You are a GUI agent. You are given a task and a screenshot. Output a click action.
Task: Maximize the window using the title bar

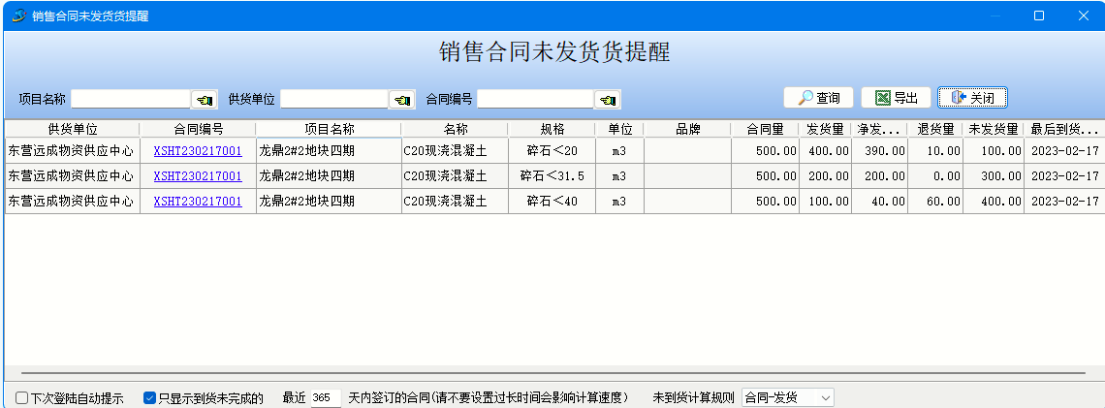[x=1038, y=16]
